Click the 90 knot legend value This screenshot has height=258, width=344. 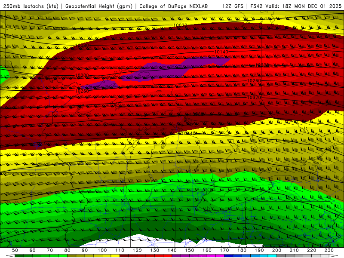click(x=85, y=250)
